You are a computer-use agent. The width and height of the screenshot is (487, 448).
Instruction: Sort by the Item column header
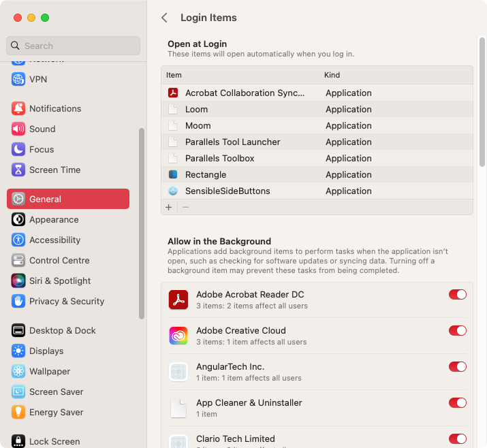174,75
